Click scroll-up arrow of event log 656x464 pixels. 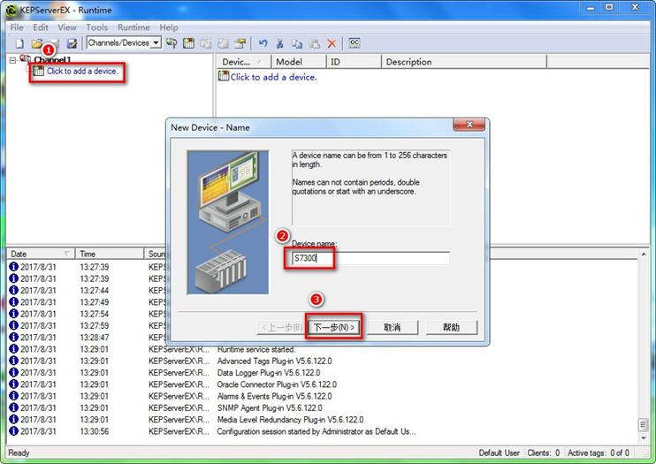[644, 255]
